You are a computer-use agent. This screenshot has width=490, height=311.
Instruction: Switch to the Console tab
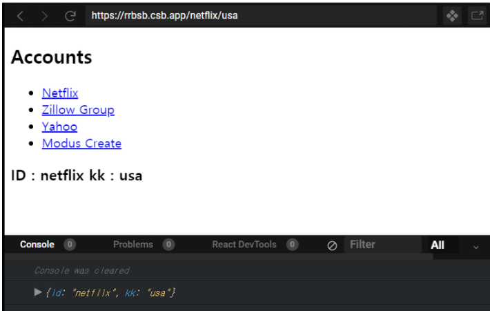pos(37,245)
